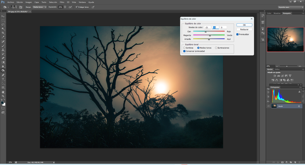The width and height of the screenshot is (305, 165).
Task: Open the Archivo menu
Action: pos(11,2)
